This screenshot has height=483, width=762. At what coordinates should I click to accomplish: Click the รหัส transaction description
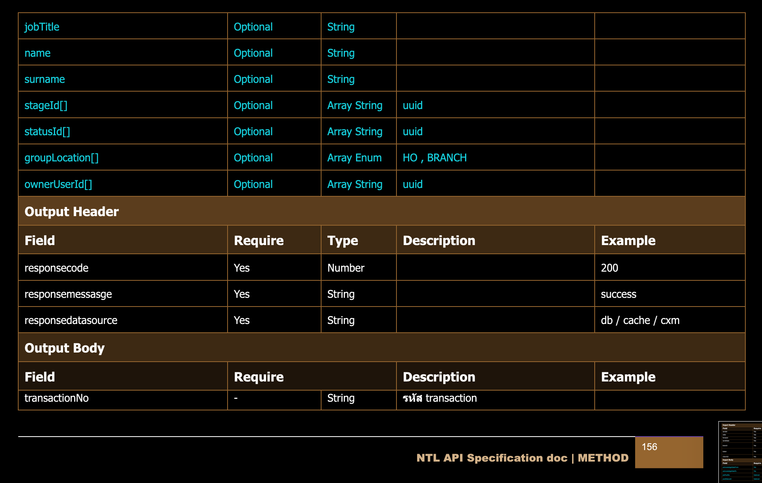(x=440, y=398)
